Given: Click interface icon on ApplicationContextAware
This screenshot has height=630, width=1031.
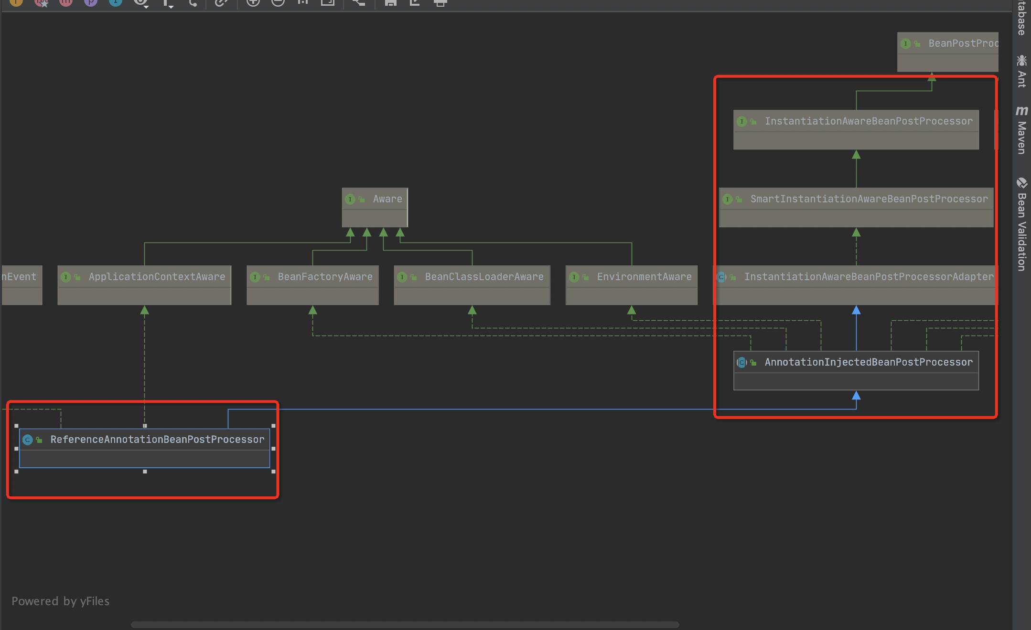Looking at the screenshot, I should (66, 277).
